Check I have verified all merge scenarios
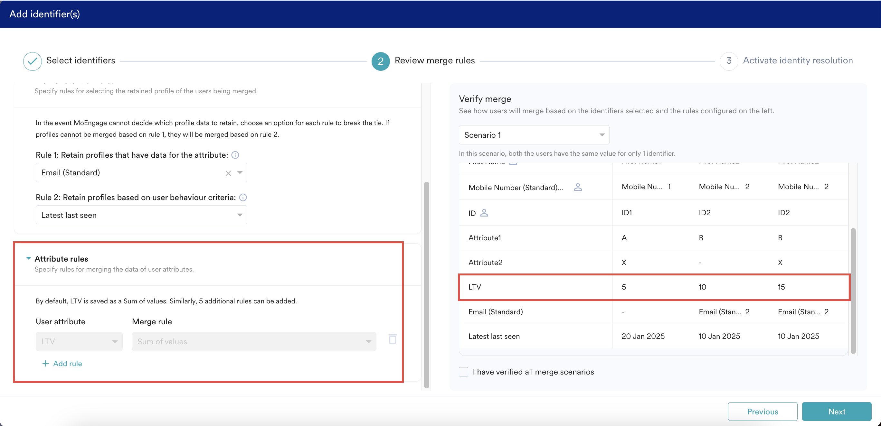Image resolution: width=881 pixels, height=426 pixels. [463, 371]
